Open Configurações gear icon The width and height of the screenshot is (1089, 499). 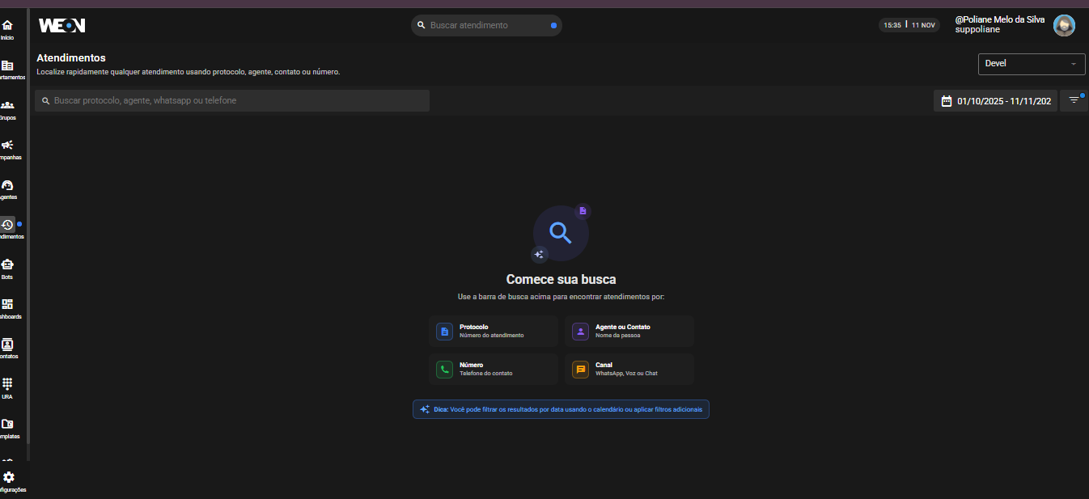pyautogui.click(x=9, y=478)
